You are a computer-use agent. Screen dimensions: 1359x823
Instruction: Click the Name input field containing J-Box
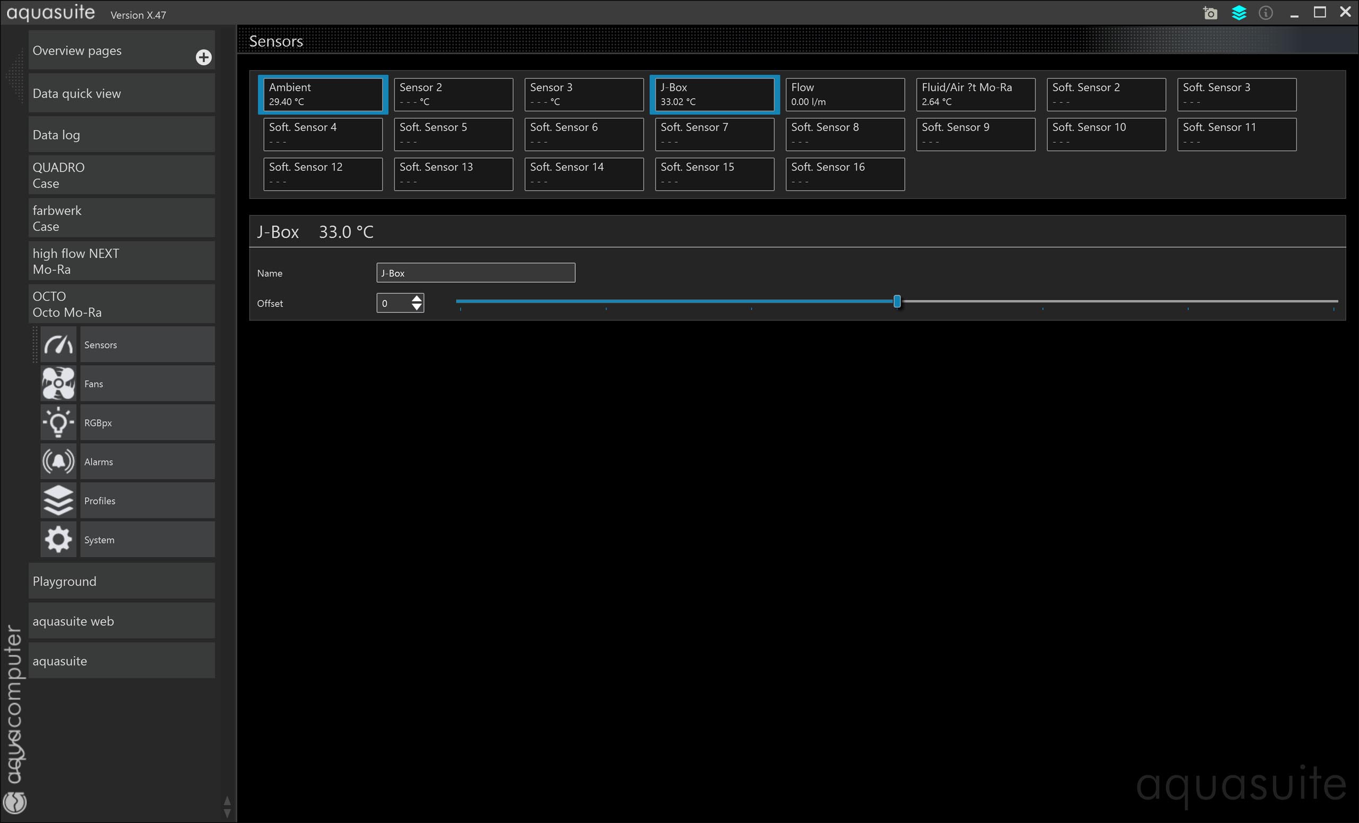click(475, 273)
